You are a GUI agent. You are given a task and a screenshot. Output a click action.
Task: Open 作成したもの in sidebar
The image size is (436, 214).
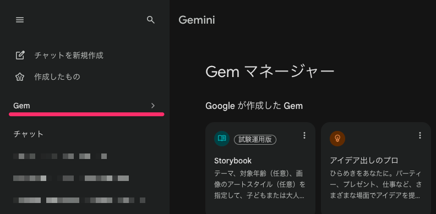[x=57, y=77]
